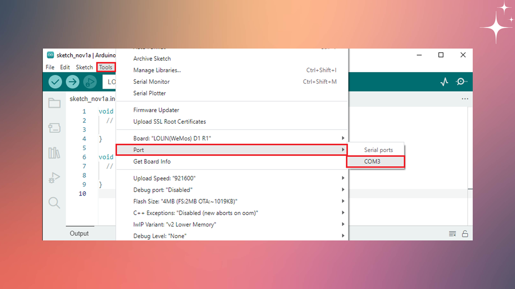Click the Upload arrow button
The width and height of the screenshot is (515, 289).
click(x=73, y=82)
